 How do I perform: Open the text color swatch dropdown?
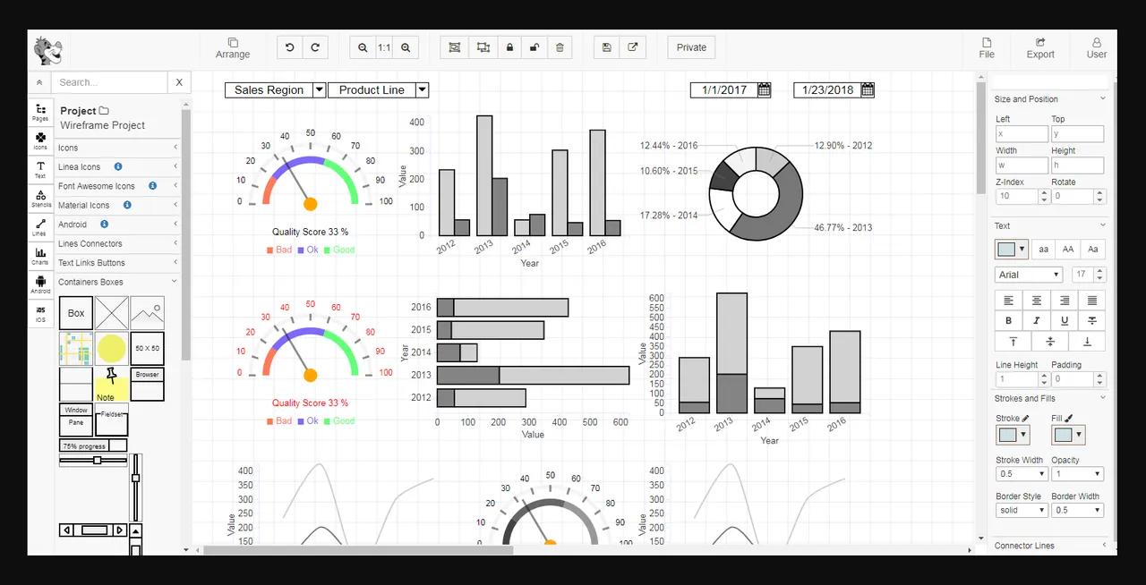point(1012,250)
